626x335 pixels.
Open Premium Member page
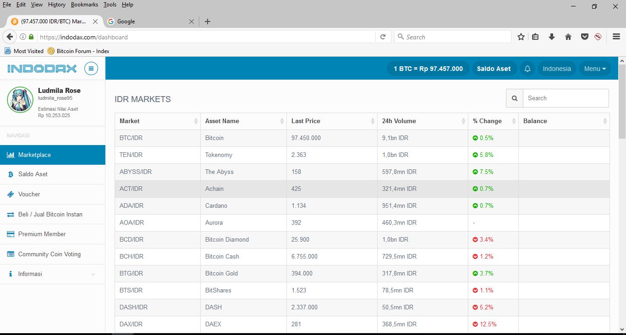(53, 234)
